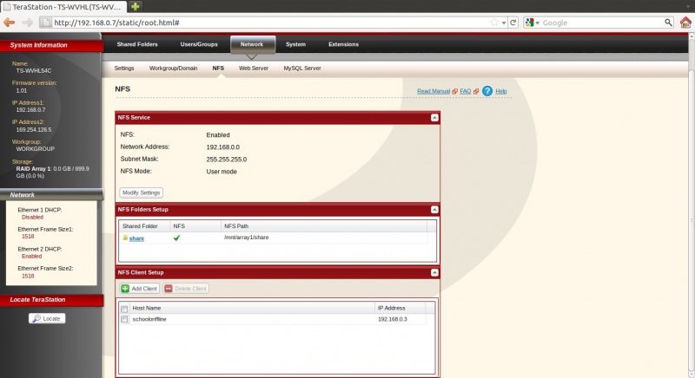695x378 pixels.
Task: Collapse the NFS Client Setup panel
Action: 434,272
